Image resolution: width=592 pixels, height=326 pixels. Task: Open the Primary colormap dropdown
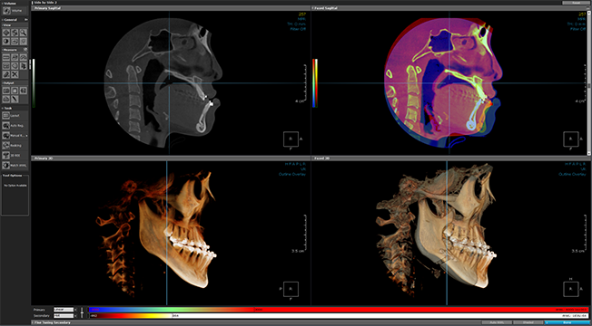pyautogui.click(x=64, y=310)
